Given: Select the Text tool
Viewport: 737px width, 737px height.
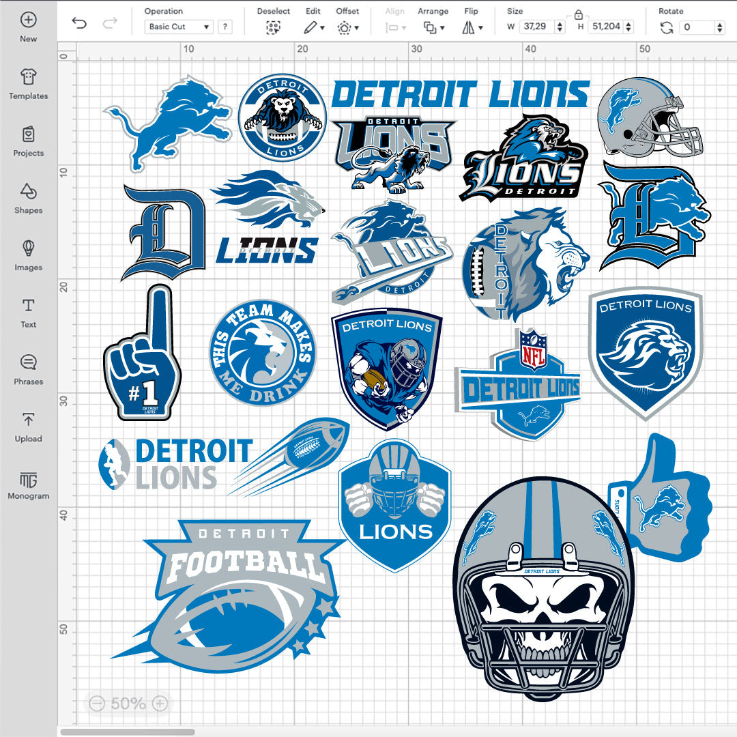Looking at the screenshot, I should tap(28, 305).
